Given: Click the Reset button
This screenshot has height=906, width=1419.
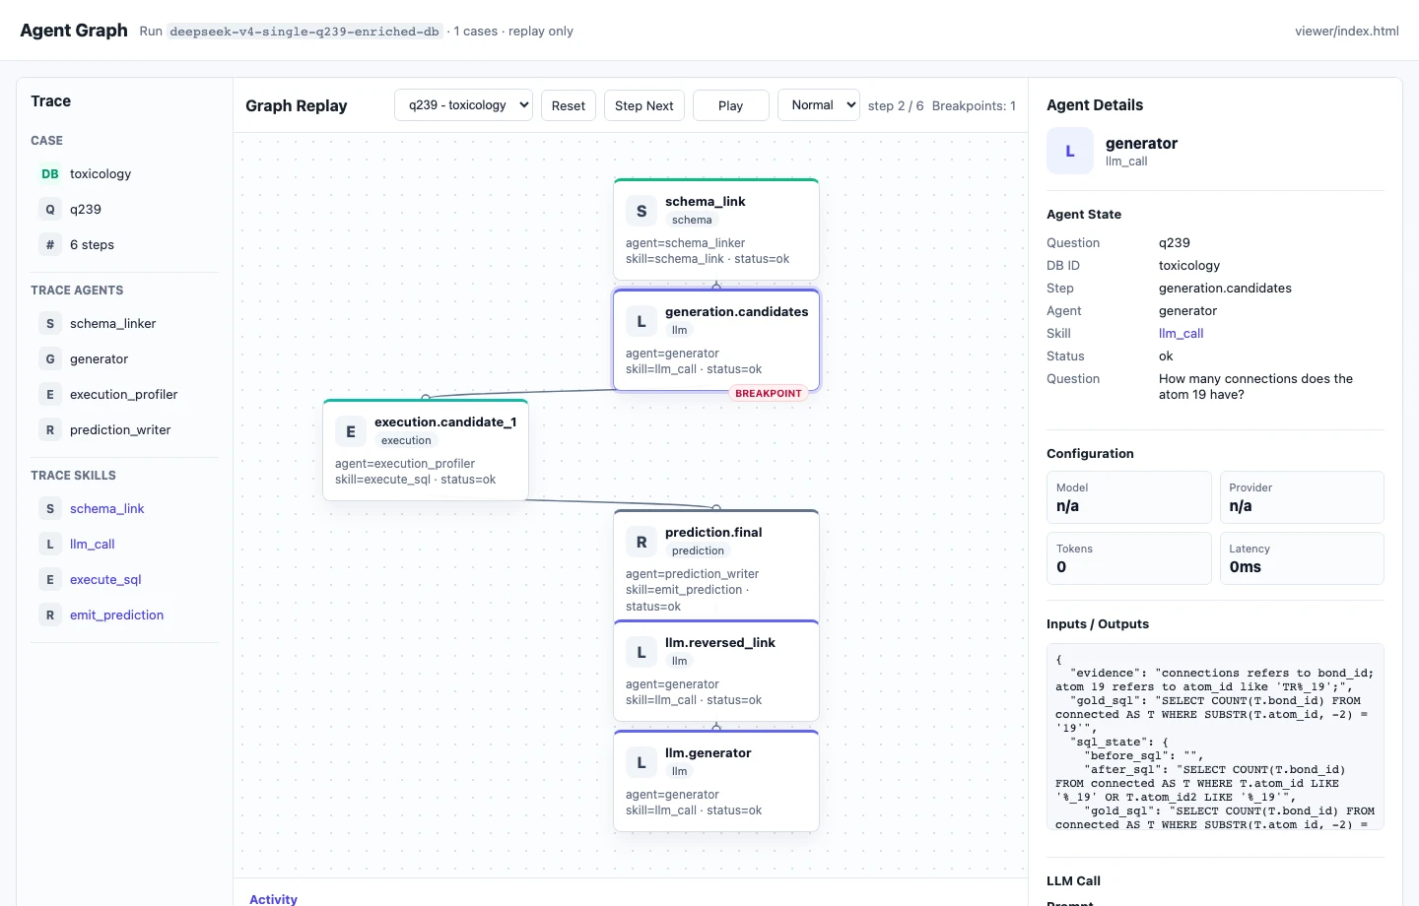Looking at the screenshot, I should (x=569, y=105).
